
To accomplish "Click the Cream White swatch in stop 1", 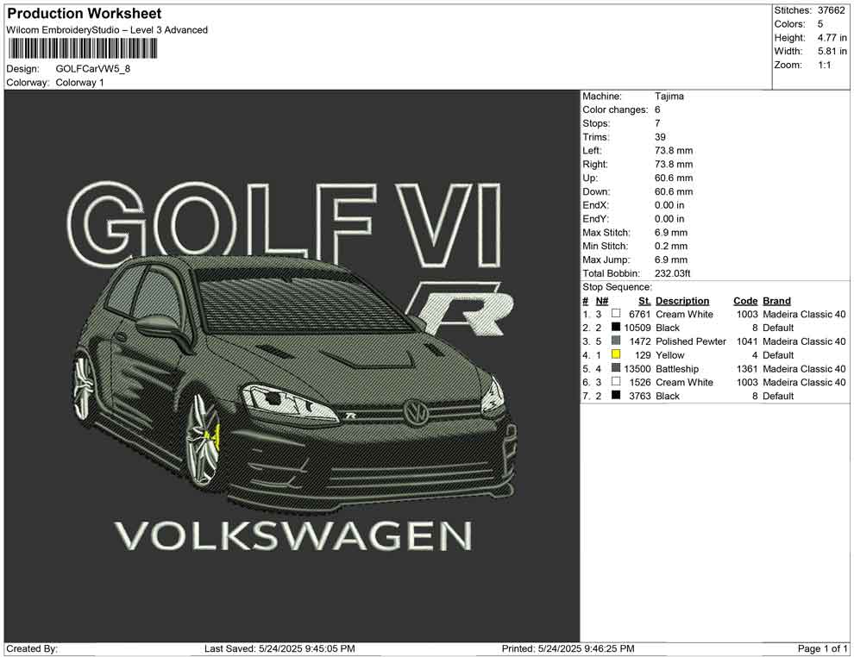I will (616, 315).
